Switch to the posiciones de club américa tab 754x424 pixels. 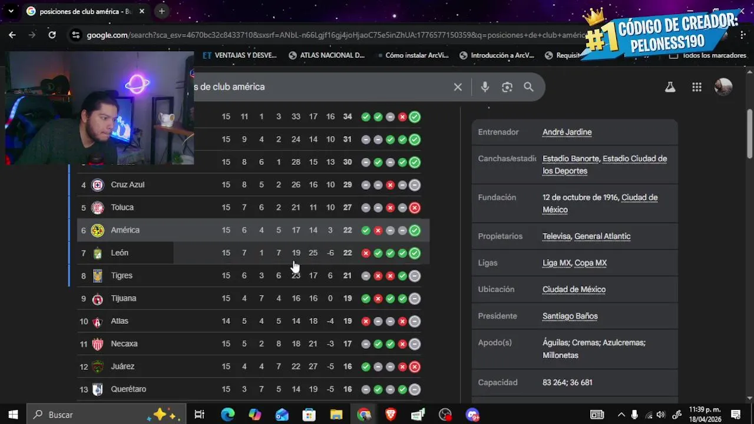[x=85, y=11]
